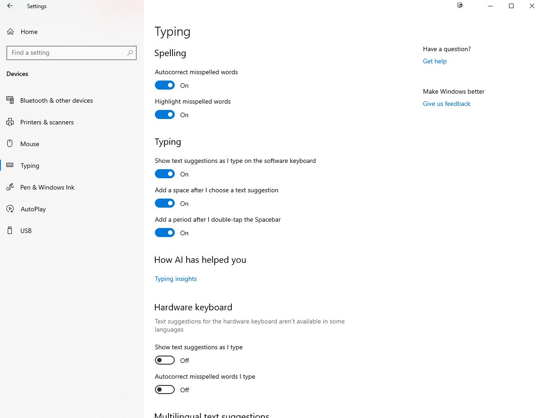
Task: Click the back arrow icon in Settings
Action: (x=10, y=6)
